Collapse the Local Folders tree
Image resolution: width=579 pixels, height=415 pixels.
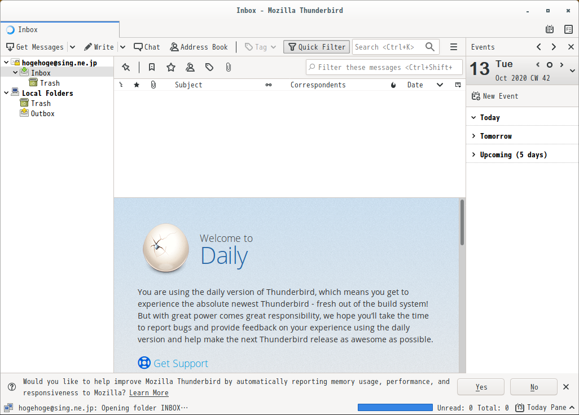(6, 93)
